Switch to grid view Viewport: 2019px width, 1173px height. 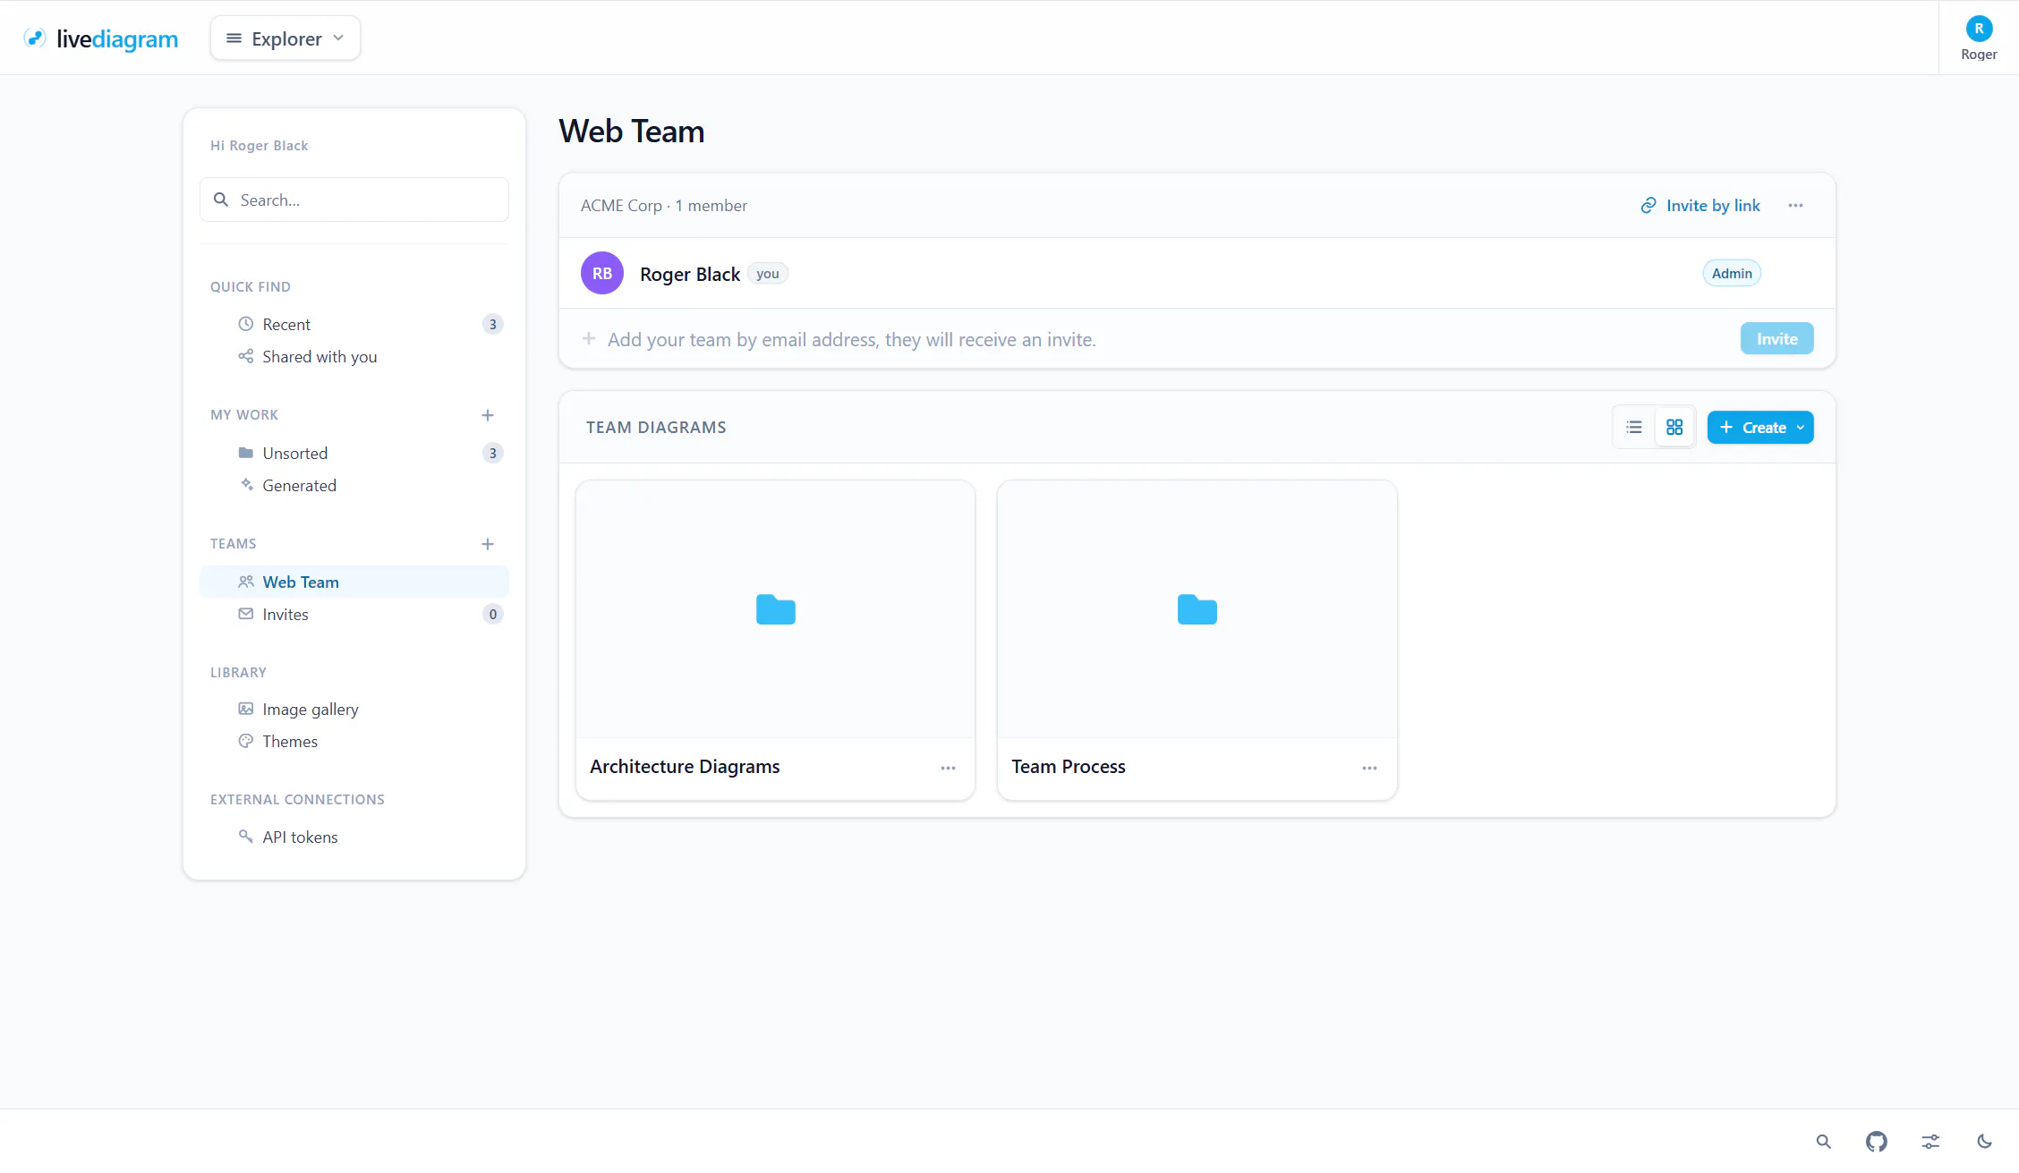click(x=1674, y=428)
